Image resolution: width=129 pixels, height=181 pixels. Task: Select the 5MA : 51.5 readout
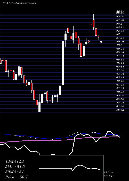tap(15, 167)
